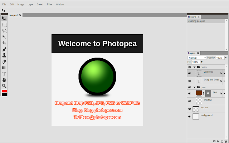The width and height of the screenshot is (229, 143).
Task: Select the Move tool in toolbox
Action: coord(4,18)
